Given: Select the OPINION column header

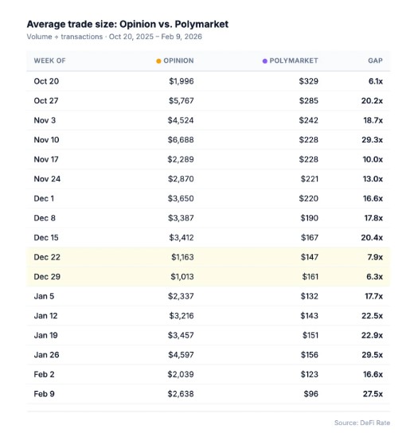Looking at the screenshot, I should (178, 60).
